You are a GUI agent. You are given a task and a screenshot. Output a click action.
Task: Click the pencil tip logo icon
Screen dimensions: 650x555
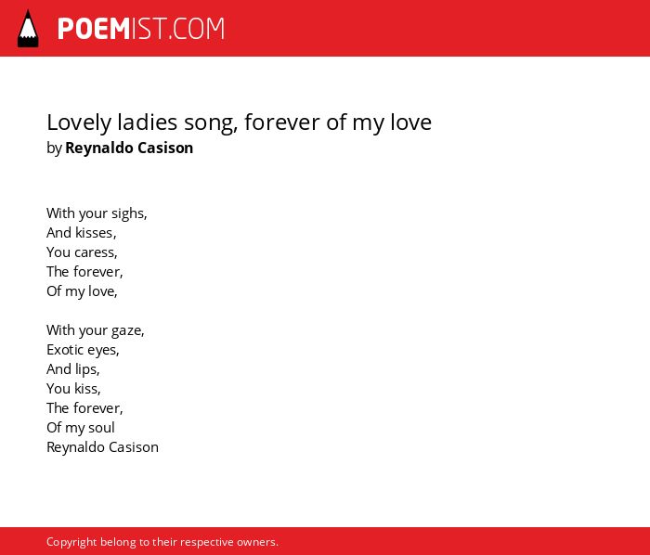28,29
